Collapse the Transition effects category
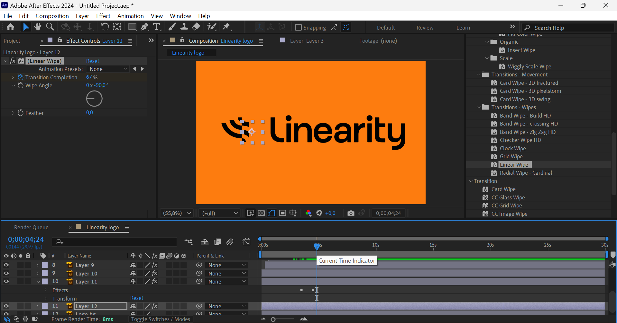This screenshot has width=617, height=323. 471,181
